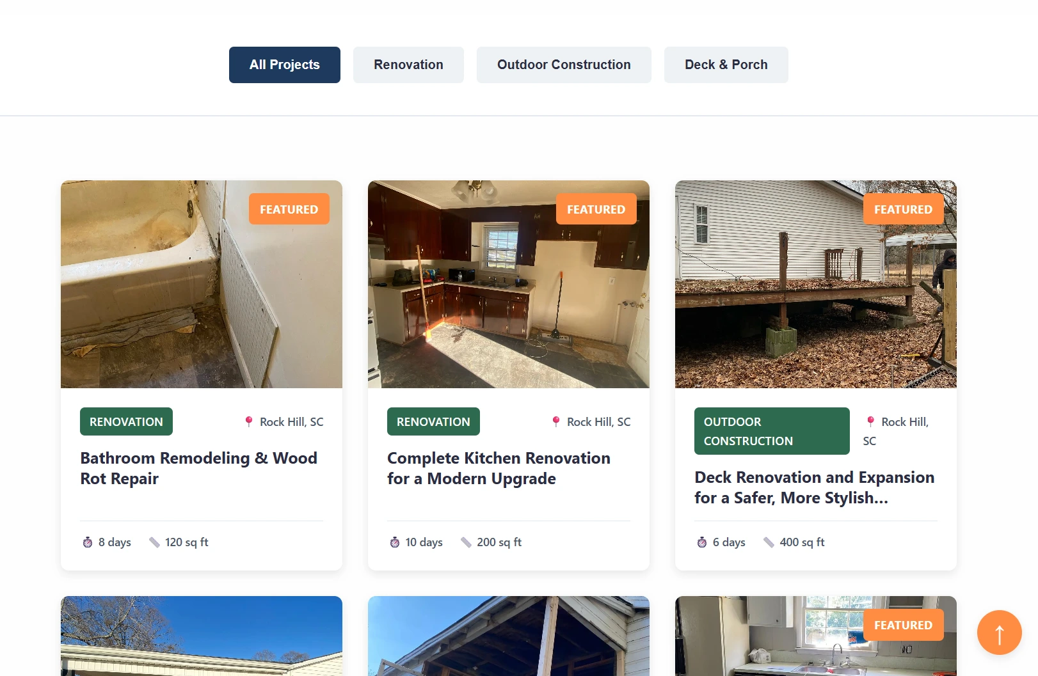Viewport: 1038px width, 676px height.
Task: Click the Renovation tag on the kitchen card
Action: coord(433,421)
